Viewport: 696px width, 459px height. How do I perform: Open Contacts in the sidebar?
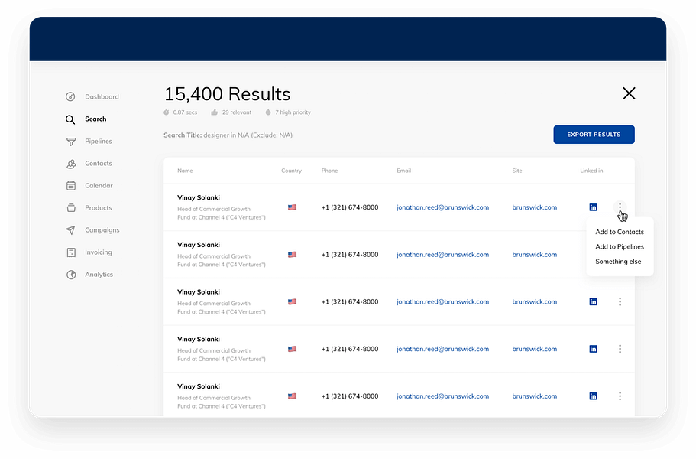click(98, 164)
